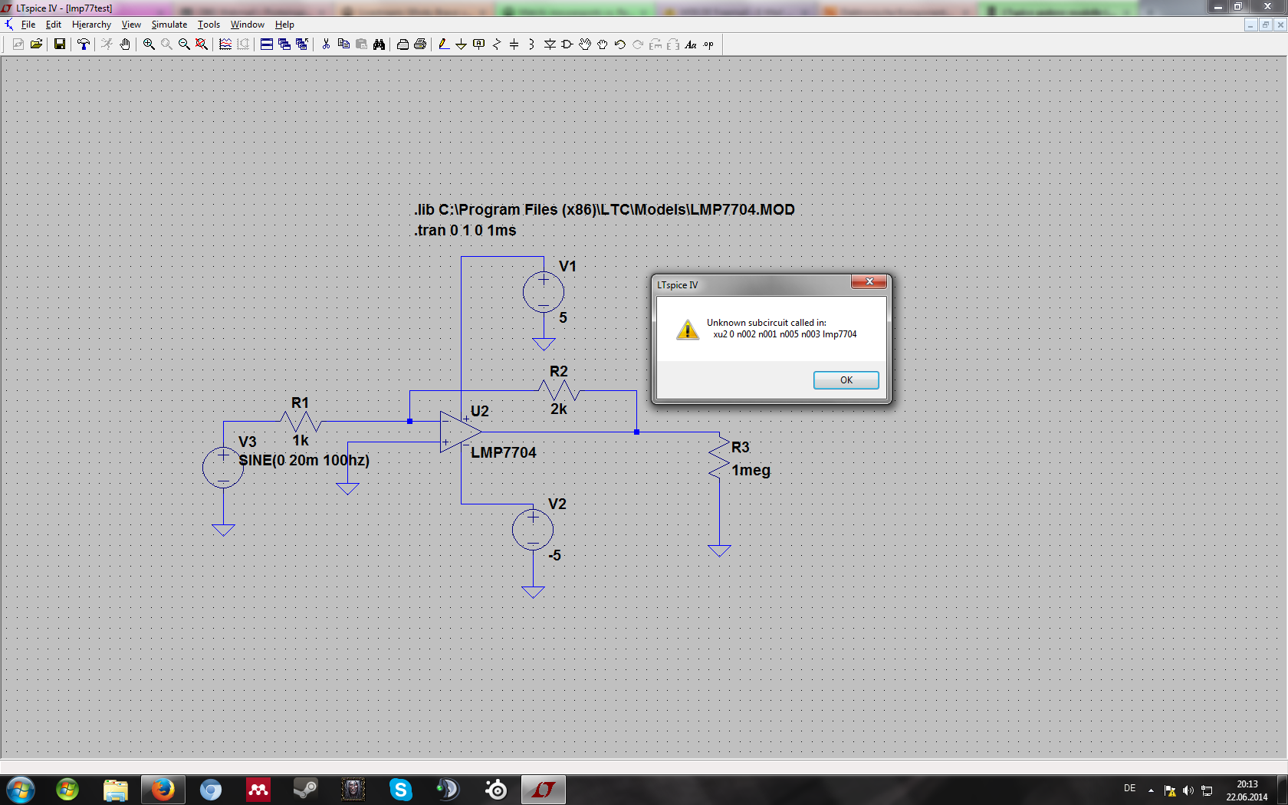
Task: Open the Edit menu
Action: [54, 25]
